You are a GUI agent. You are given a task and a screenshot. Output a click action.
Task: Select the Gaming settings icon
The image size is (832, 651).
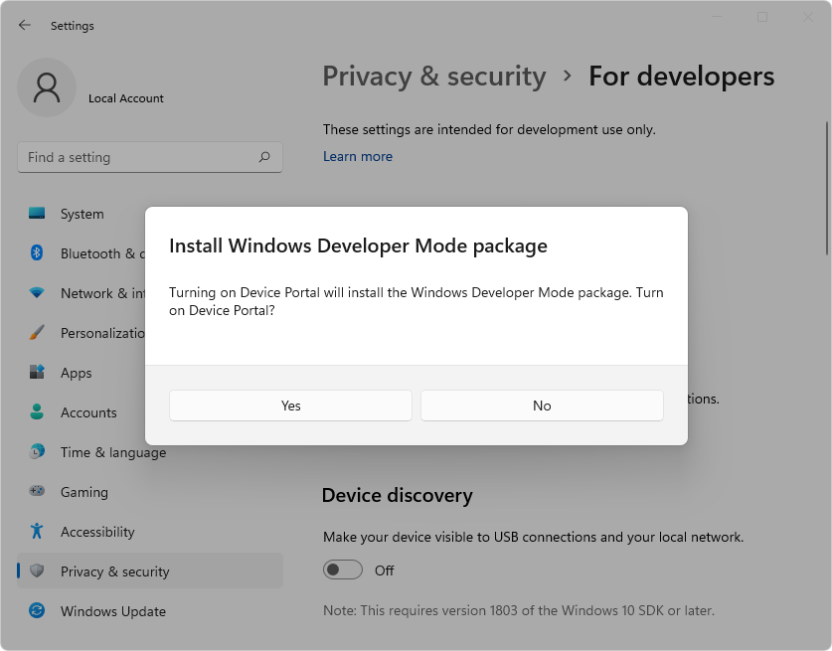pos(38,492)
